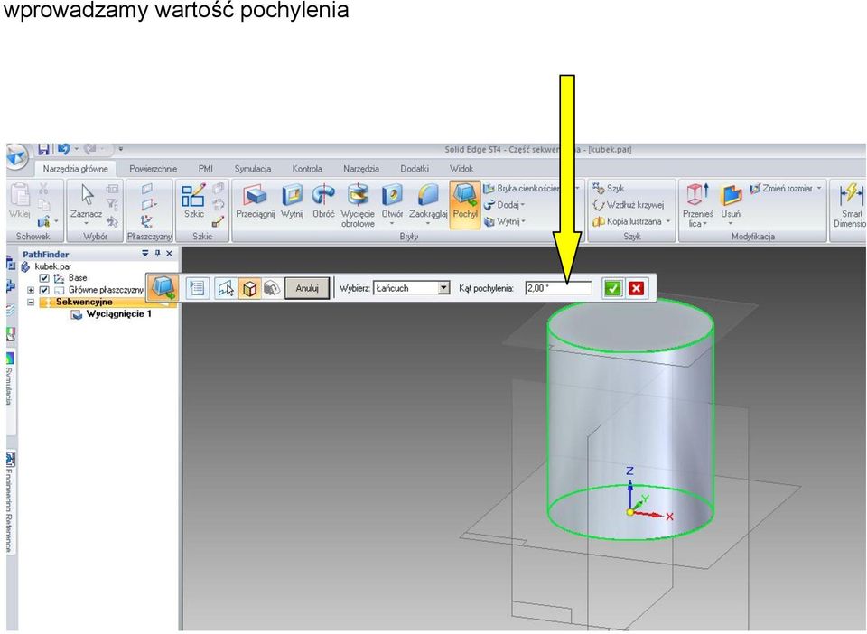Image resolution: width=867 pixels, height=634 pixels.
Task: Close the PathFinder panel
Action: click(169, 254)
